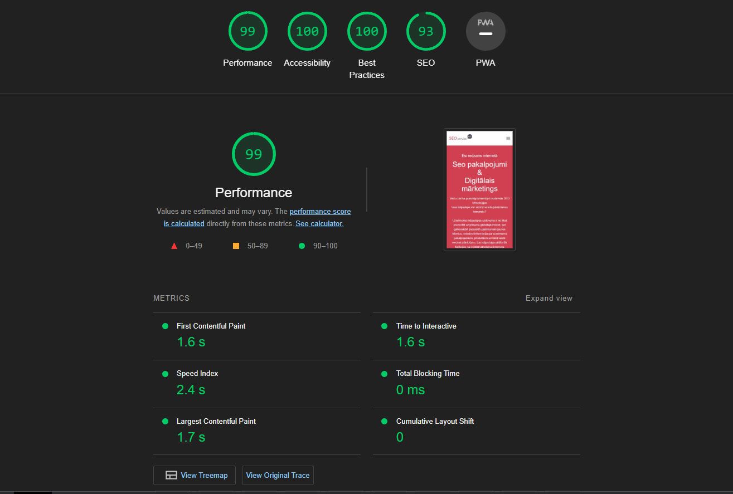Toggle Expand view for metrics
This screenshot has width=733, height=494.
tap(548, 298)
